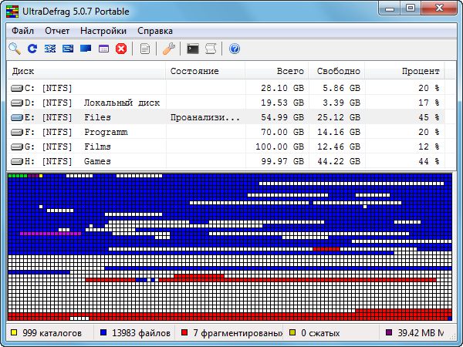
Task: Click the green clusters in the cluster map
Action: 18,176
